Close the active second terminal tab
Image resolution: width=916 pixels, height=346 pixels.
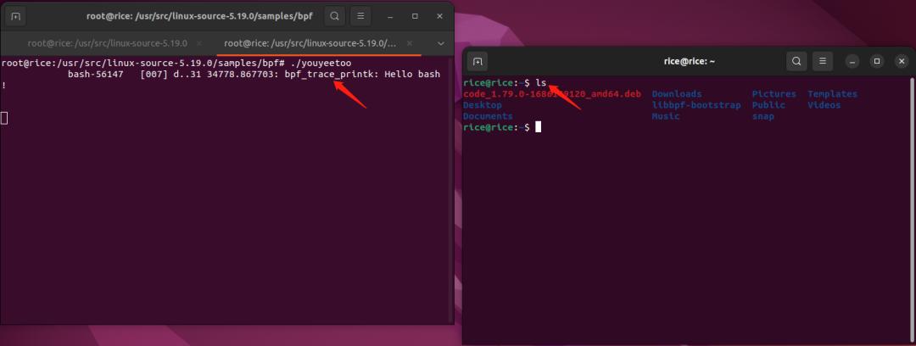[410, 44]
